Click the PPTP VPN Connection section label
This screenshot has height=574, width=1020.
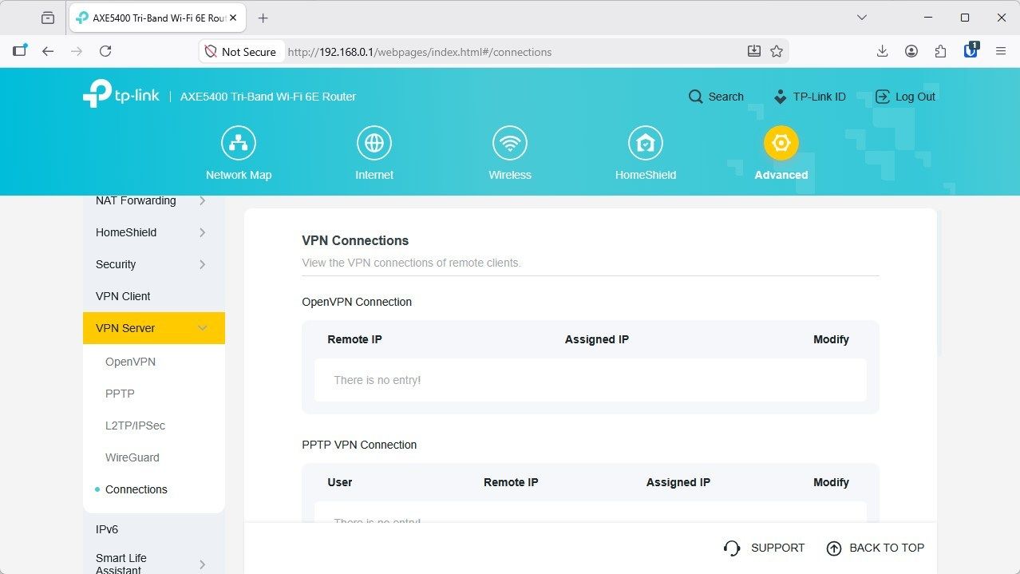[359, 445]
